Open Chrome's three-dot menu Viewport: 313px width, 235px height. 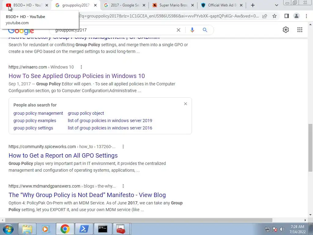pos(306,16)
